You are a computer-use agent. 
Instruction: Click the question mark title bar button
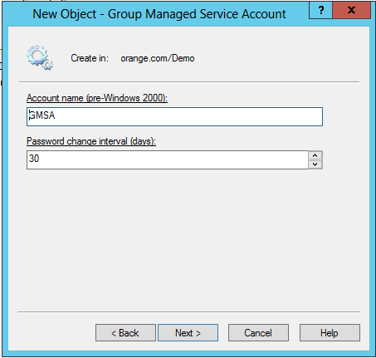coord(320,10)
